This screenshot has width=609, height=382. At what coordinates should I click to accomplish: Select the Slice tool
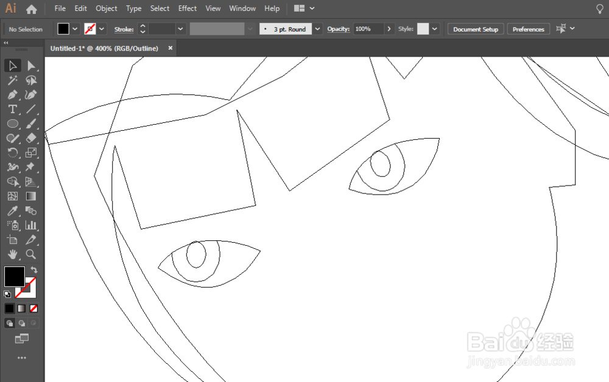pos(31,240)
